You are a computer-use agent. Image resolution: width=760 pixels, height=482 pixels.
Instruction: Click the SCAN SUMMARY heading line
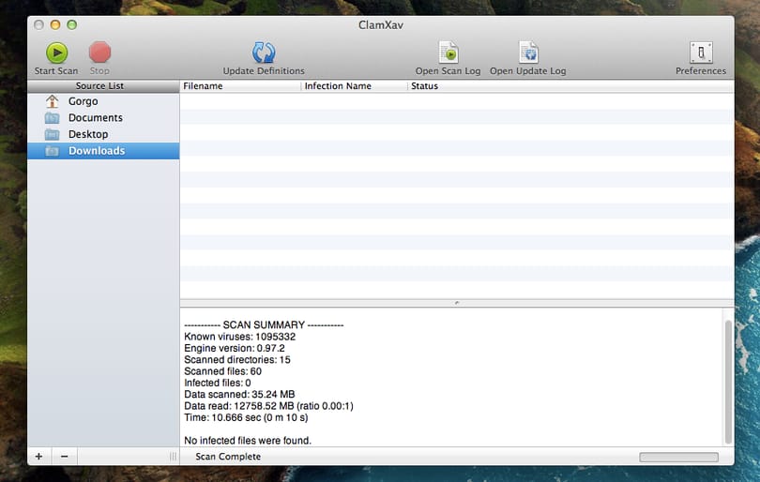tap(264, 325)
